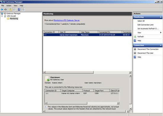Image resolution: width=163 pixels, height=116 pixels.
Task: Select the Monitoring tree node
Action: (x=14, y=19)
